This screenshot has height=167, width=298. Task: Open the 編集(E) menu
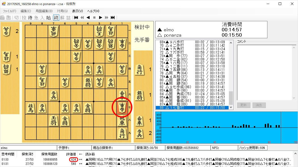point(26,11)
